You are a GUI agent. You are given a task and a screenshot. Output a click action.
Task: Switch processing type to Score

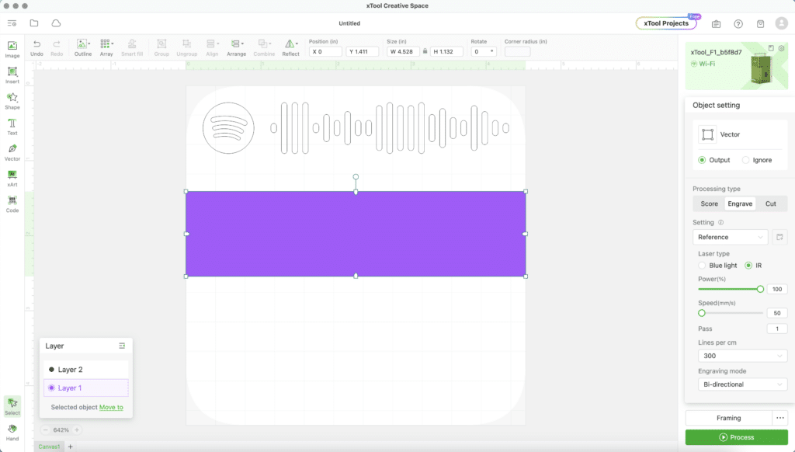(x=709, y=203)
